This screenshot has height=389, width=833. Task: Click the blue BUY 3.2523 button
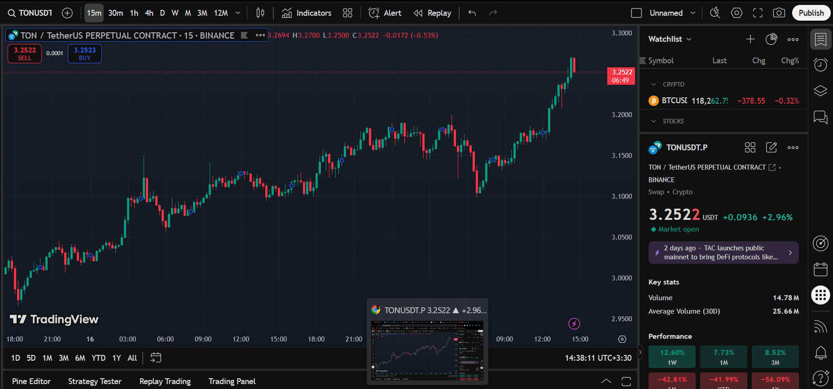[85, 54]
